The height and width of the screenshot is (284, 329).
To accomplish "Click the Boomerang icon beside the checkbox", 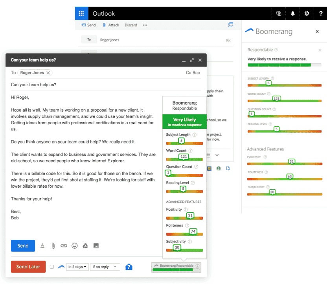I will 61,267.
